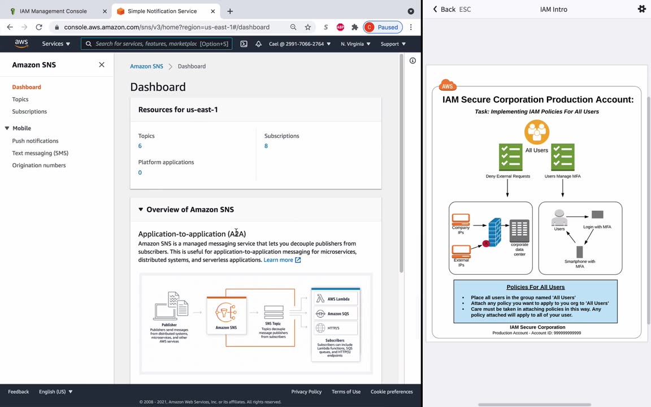
Task: Collapse the Overview of Amazon SNS section
Action: coord(141,209)
